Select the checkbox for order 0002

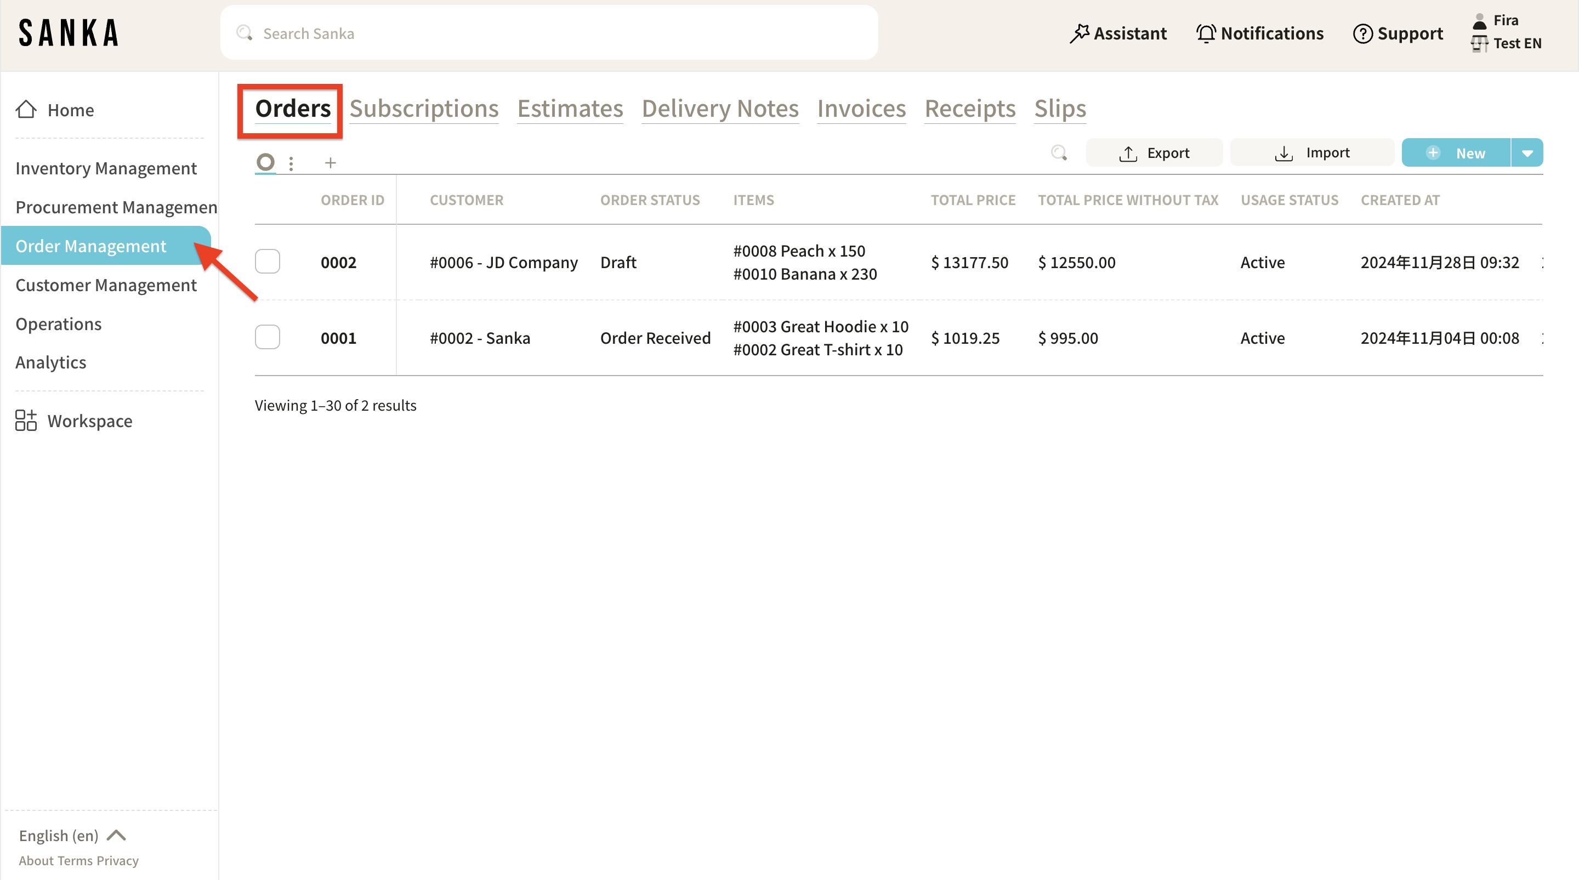[x=267, y=262]
